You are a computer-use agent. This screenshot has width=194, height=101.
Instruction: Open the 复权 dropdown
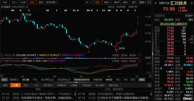[x=98, y=2]
